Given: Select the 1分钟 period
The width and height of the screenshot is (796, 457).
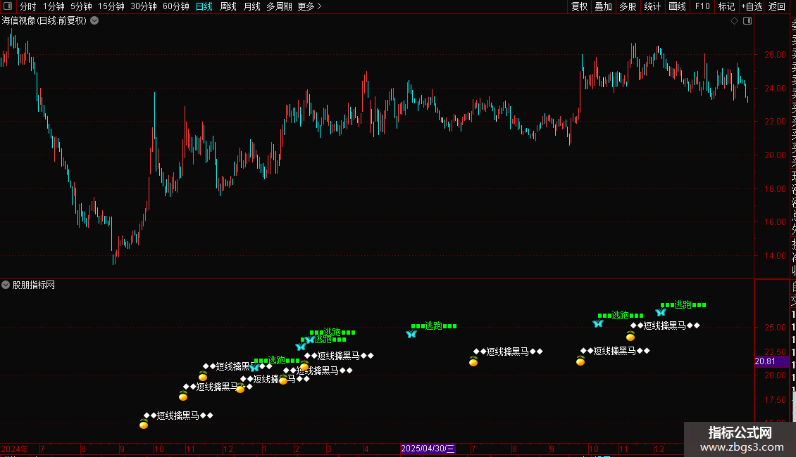Looking at the screenshot, I should [x=54, y=6].
